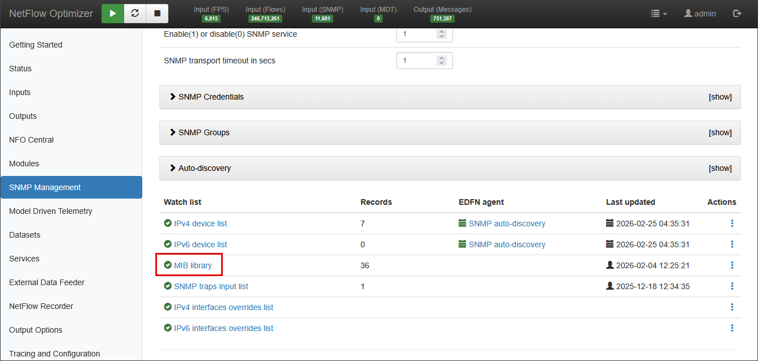Click green status check next to IPv6 device list
This screenshot has height=361, width=758.
click(168, 244)
